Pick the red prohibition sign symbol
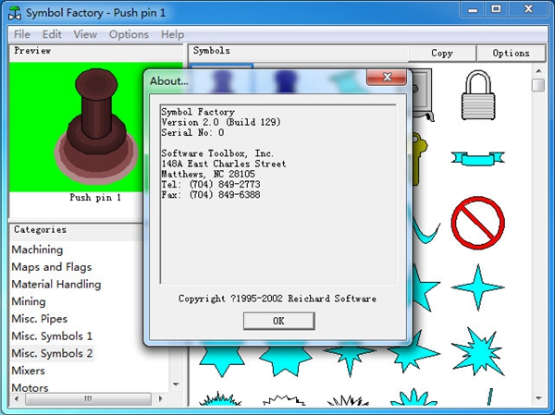The width and height of the screenshot is (555, 415). [x=477, y=223]
